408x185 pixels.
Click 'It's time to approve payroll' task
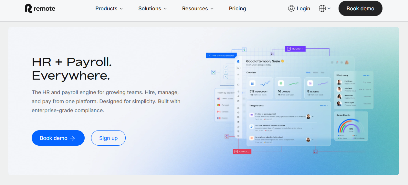(265, 114)
